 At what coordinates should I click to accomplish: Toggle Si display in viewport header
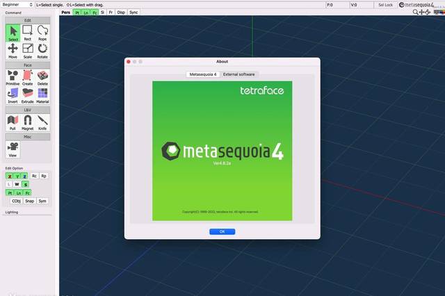102,13
